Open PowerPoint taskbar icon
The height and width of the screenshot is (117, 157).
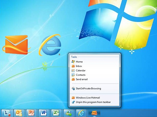[31, 113]
